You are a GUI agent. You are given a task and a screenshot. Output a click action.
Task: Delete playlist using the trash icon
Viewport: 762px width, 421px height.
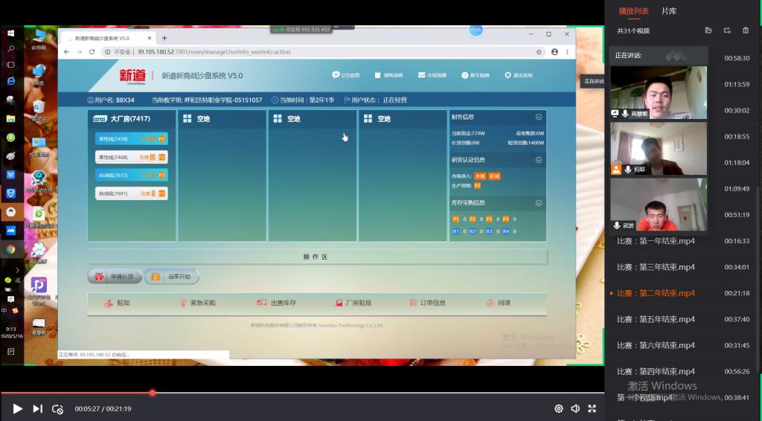click(746, 30)
